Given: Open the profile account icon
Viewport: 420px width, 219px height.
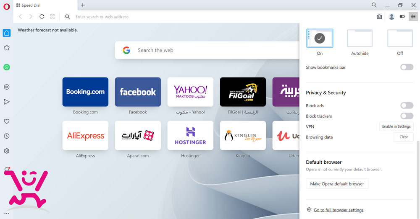Looking at the screenshot, I should pyautogui.click(x=391, y=17).
